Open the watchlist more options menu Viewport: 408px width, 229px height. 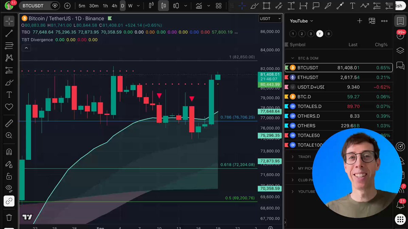click(384, 21)
